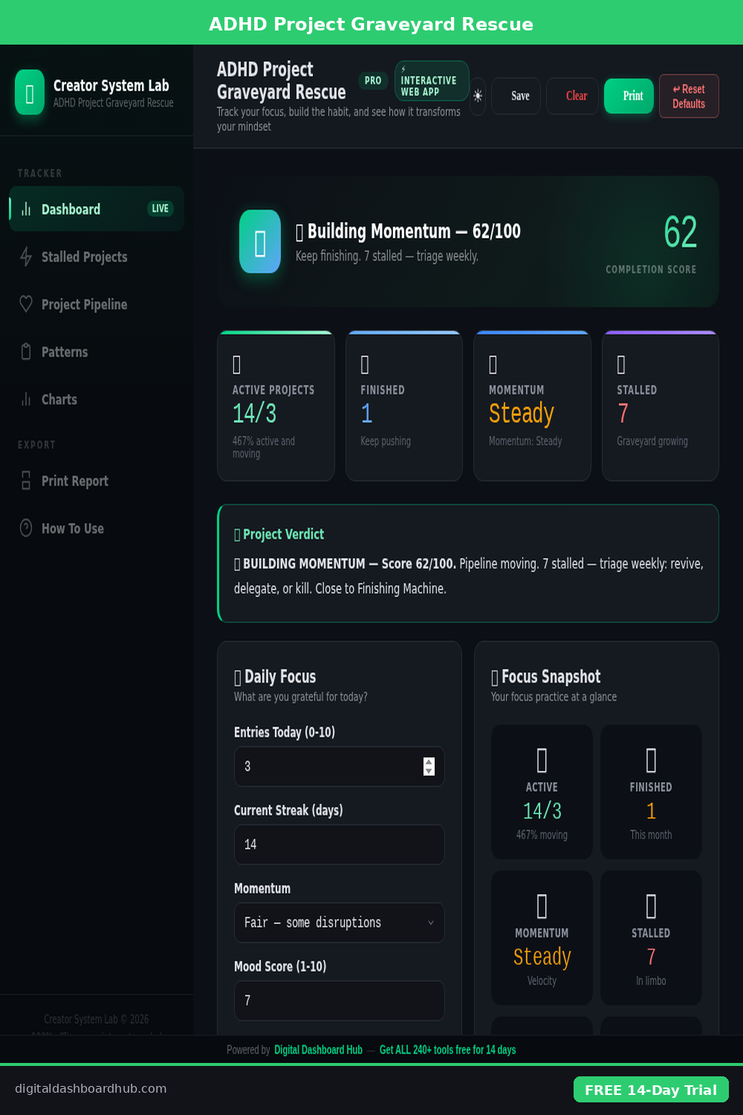Click the How To Use help icon
The width and height of the screenshot is (743, 1115).
tap(26, 528)
